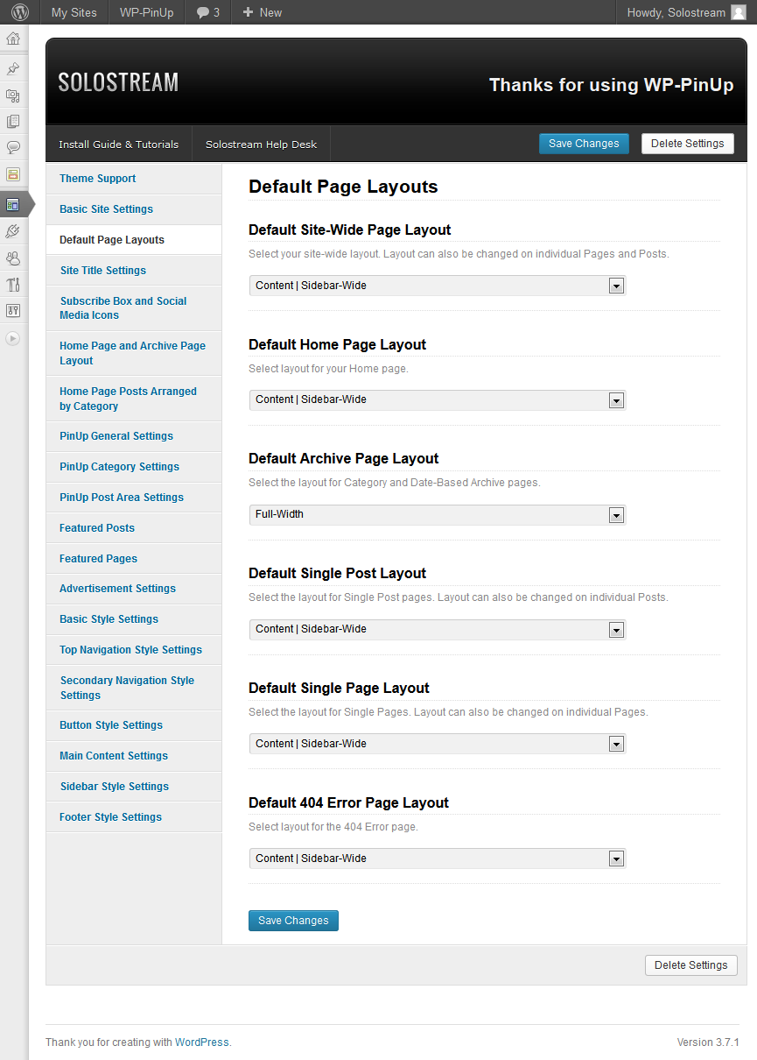The image size is (757, 1060).
Task: Open Default Single Page Layout dropdown
Action: (x=438, y=744)
